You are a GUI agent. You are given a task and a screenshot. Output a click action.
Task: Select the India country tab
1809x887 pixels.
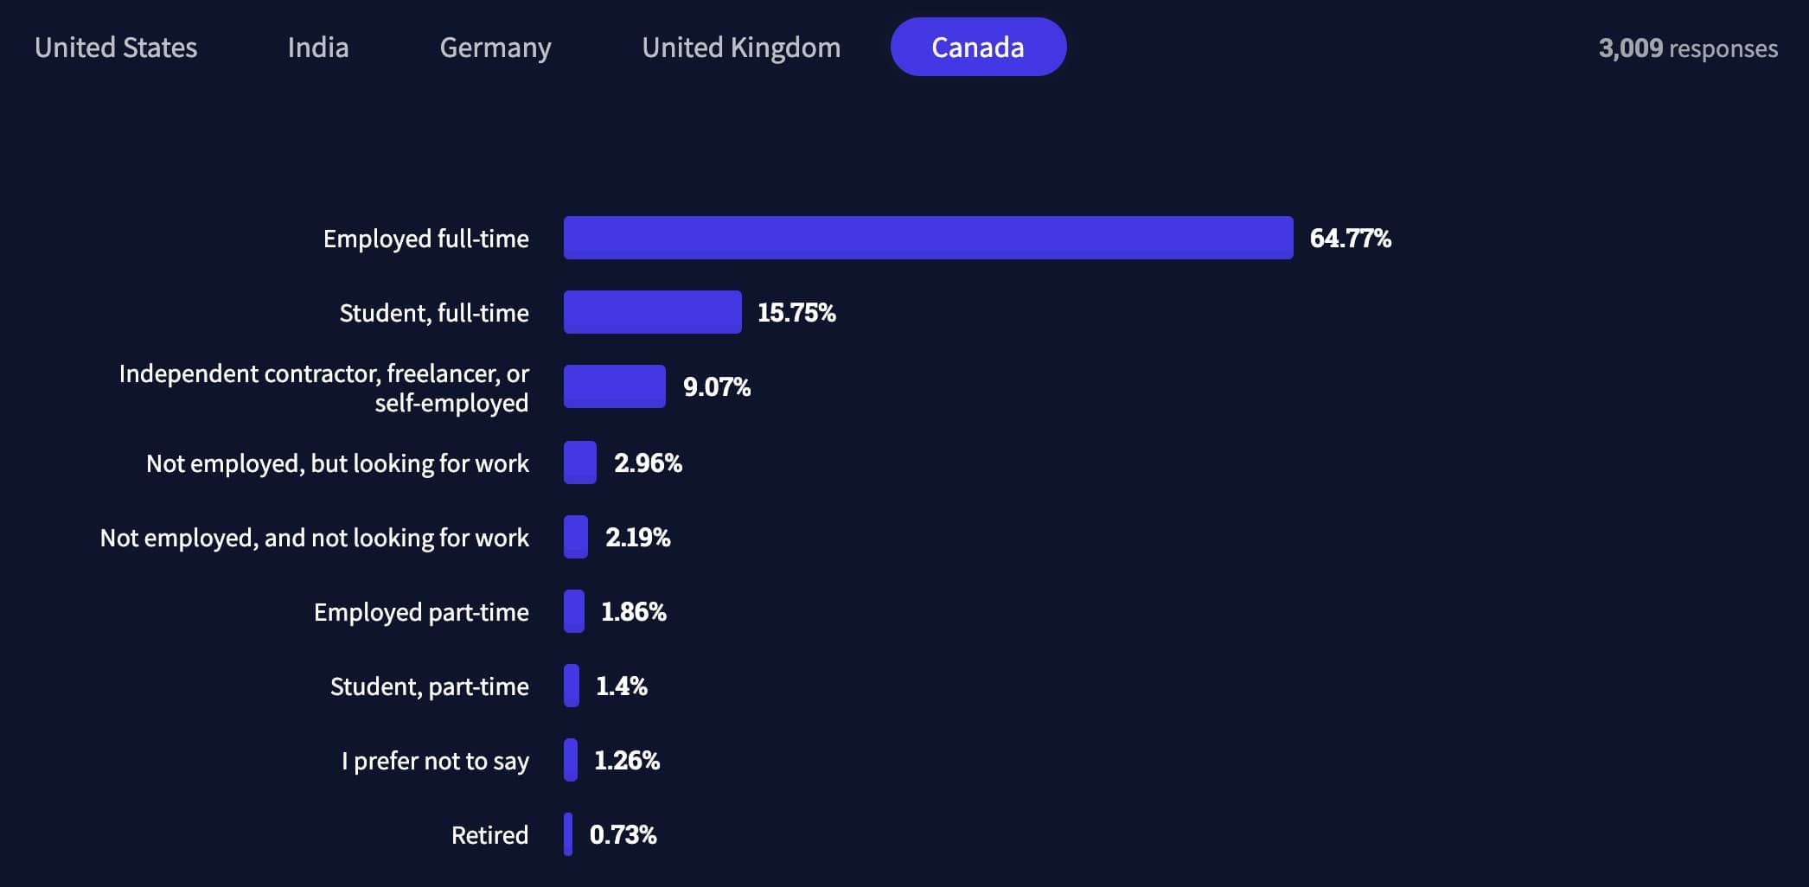pyautogui.click(x=318, y=48)
